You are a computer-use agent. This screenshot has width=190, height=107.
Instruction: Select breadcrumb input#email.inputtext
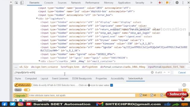click(166, 67)
